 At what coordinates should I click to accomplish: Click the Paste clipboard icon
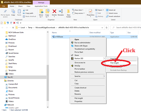pyautogui.click(x=19, y=11)
